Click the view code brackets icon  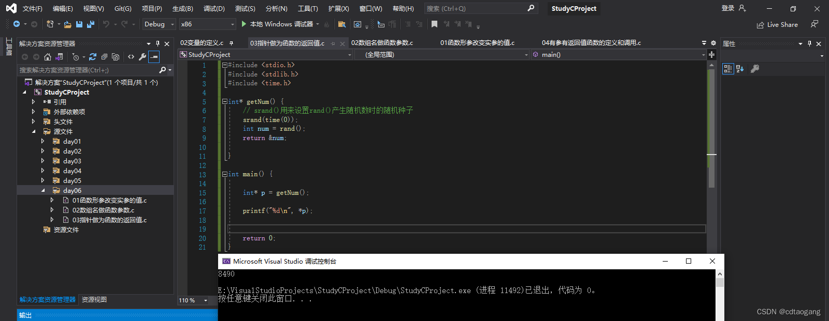coord(131,57)
